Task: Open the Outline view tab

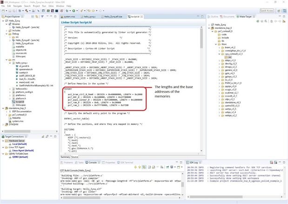Action: (x=215, y=16)
